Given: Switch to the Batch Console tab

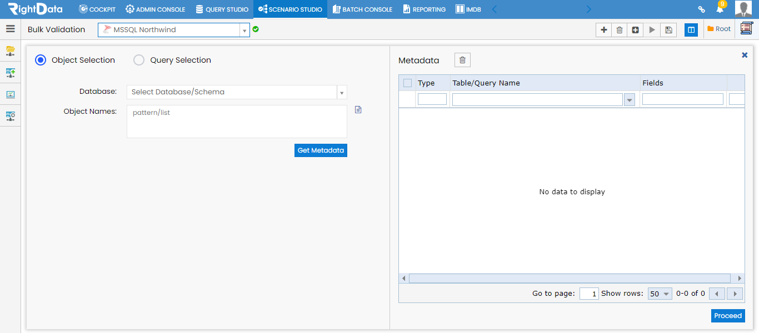Looking at the screenshot, I should (x=362, y=9).
